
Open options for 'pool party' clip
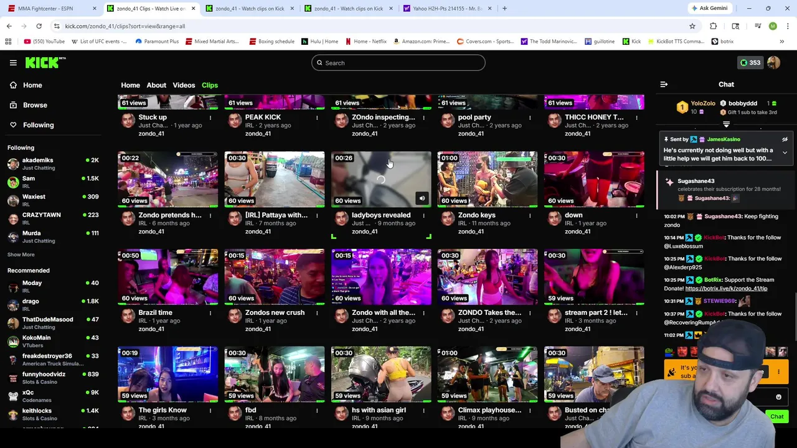(x=530, y=118)
